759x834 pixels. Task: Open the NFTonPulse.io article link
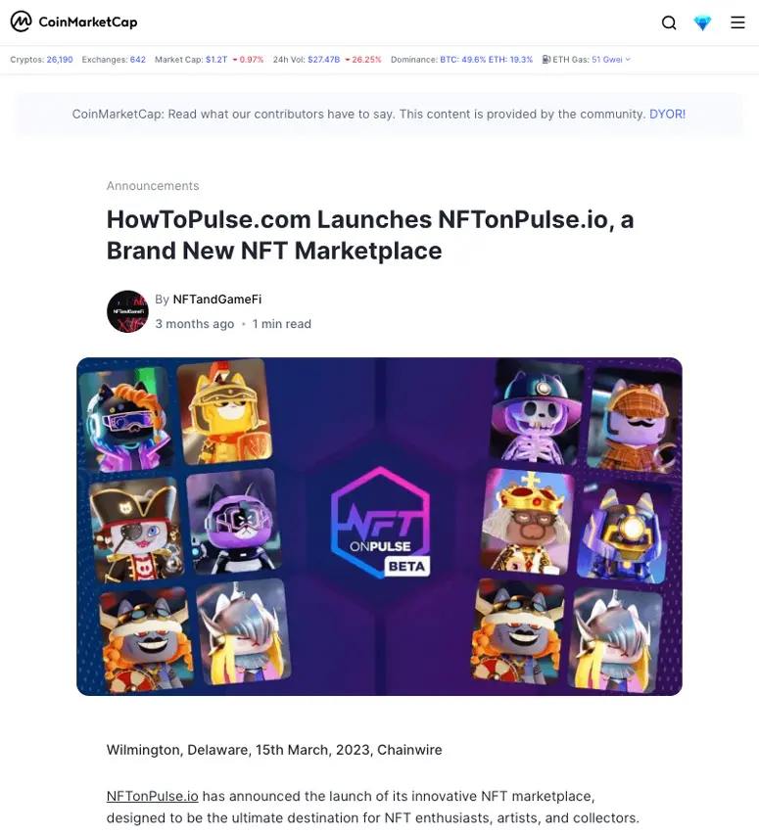click(152, 796)
